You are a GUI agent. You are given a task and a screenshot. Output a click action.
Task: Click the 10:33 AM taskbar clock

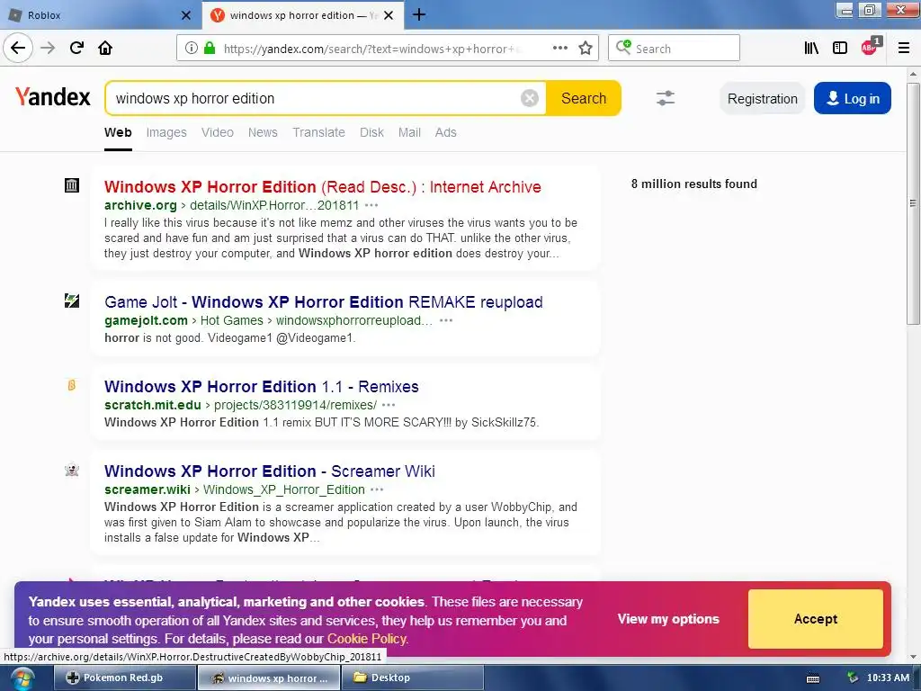pos(888,678)
